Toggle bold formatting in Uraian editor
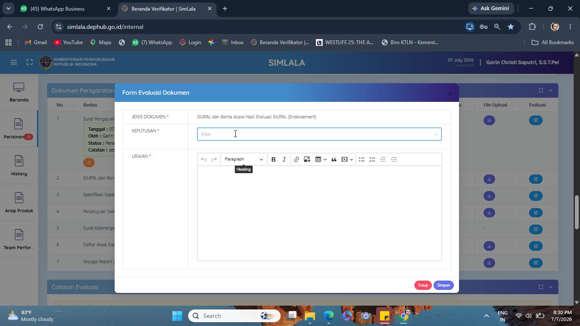The width and height of the screenshot is (580, 326). (x=273, y=160)
